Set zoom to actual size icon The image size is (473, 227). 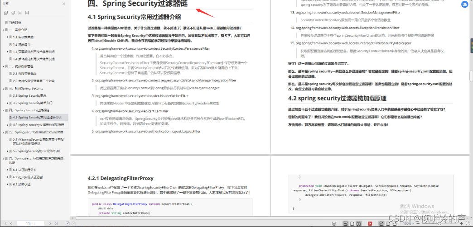381,224
